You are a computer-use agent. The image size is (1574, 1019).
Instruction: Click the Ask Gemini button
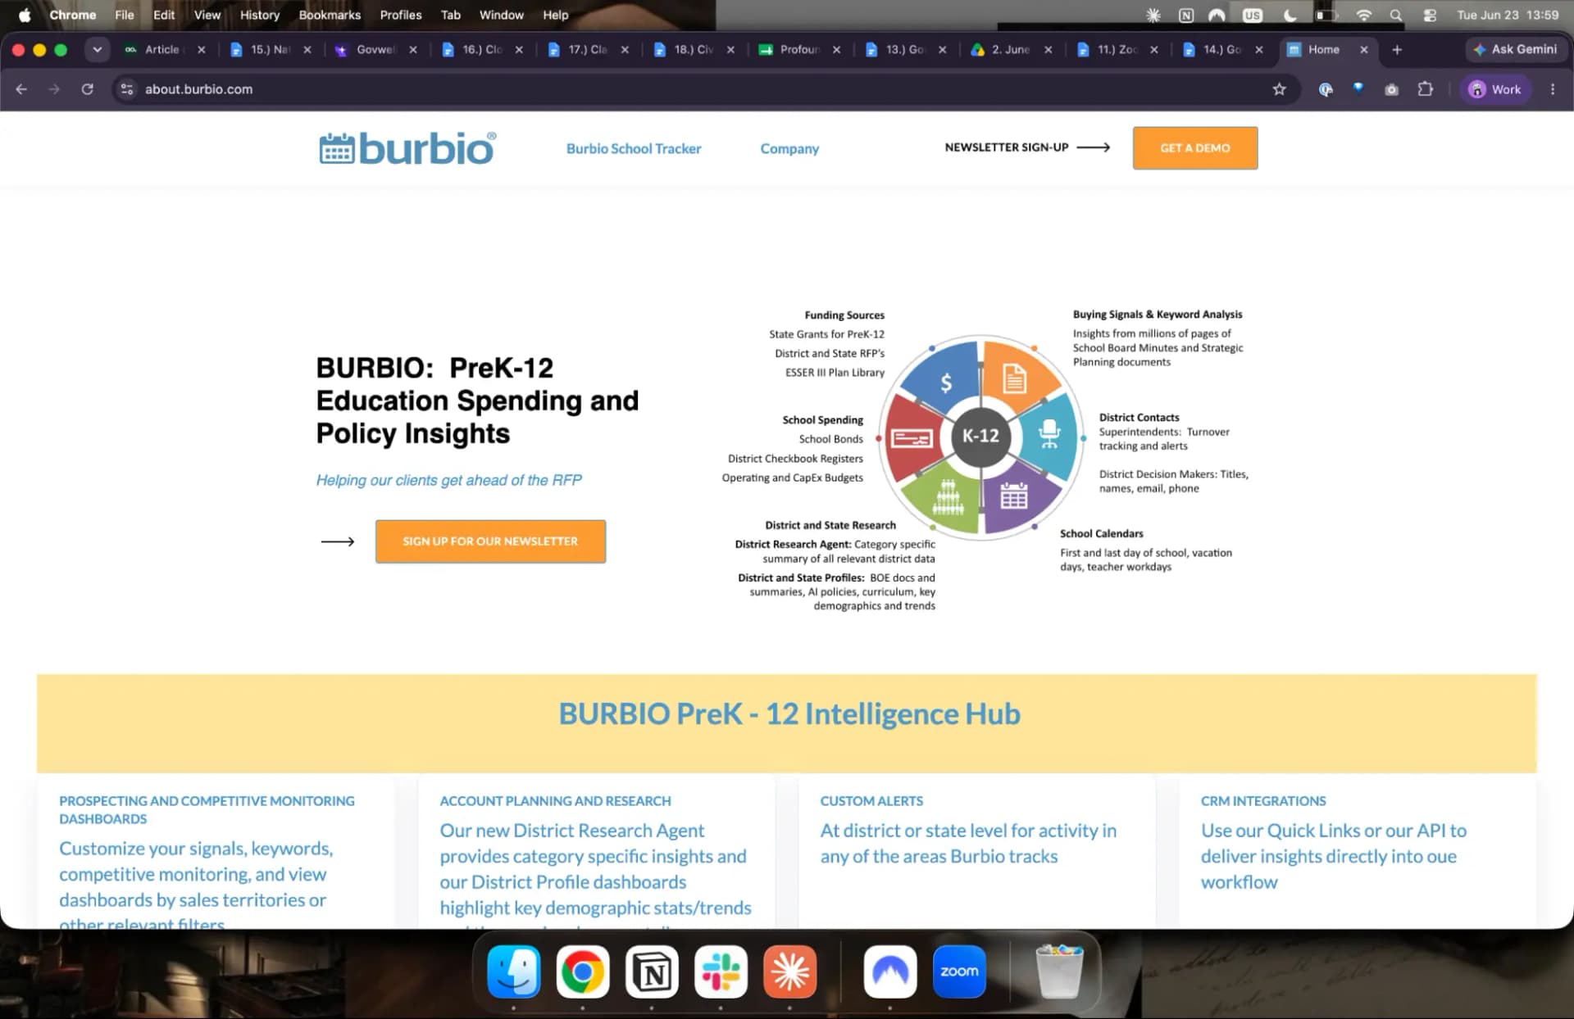tap(1515, 50)
